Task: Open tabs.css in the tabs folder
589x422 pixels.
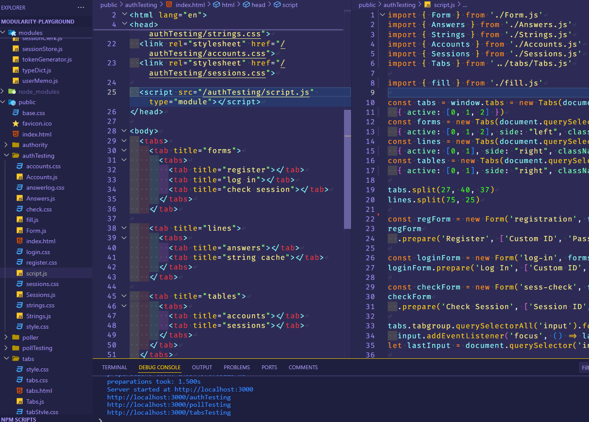Action: [x=37, y=380]
